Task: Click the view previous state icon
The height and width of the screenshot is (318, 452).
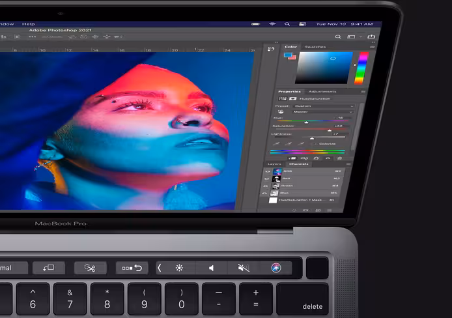Action: click(x=304, y=158)
